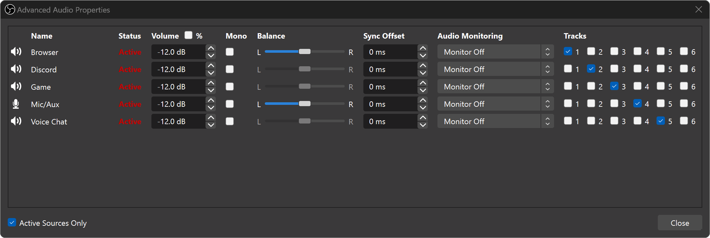Mute the Mic/Aux microphone icon

click(x=16, y=104)
